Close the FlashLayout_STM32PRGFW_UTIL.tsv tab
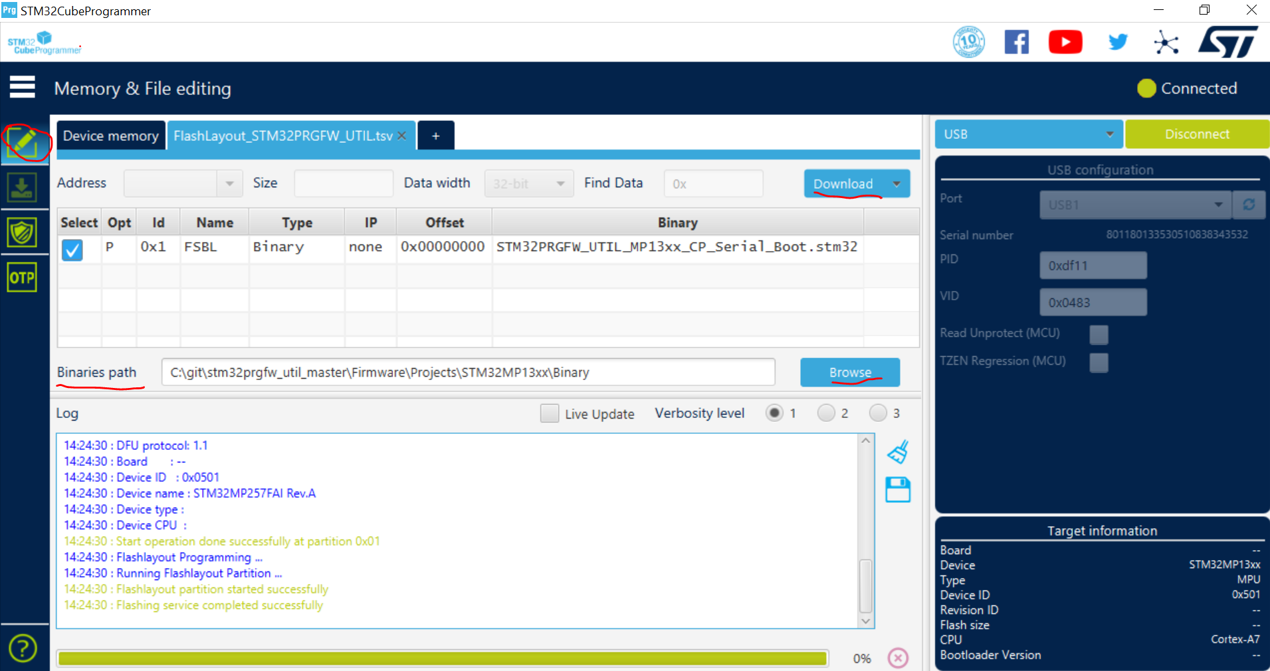The image size is (1270, 671). pos(402,136)
